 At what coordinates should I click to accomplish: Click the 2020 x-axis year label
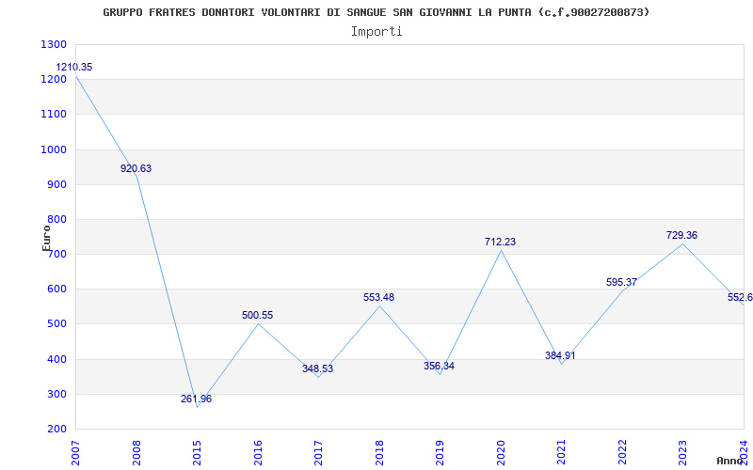point(501,451)
